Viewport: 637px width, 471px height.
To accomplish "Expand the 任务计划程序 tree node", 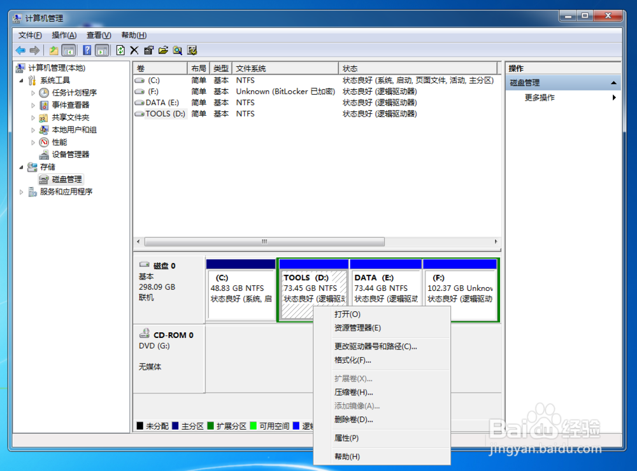I will point(33,93).
